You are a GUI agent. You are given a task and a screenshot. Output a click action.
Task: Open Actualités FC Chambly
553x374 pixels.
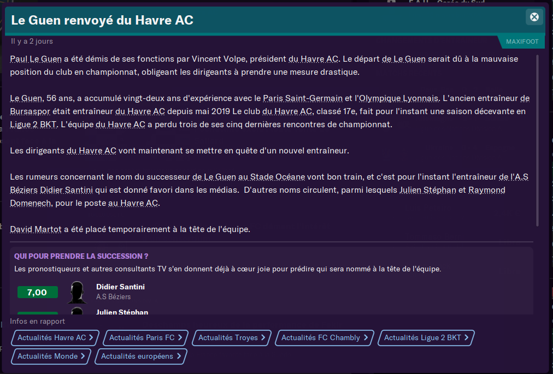click(x=325, y=338)
